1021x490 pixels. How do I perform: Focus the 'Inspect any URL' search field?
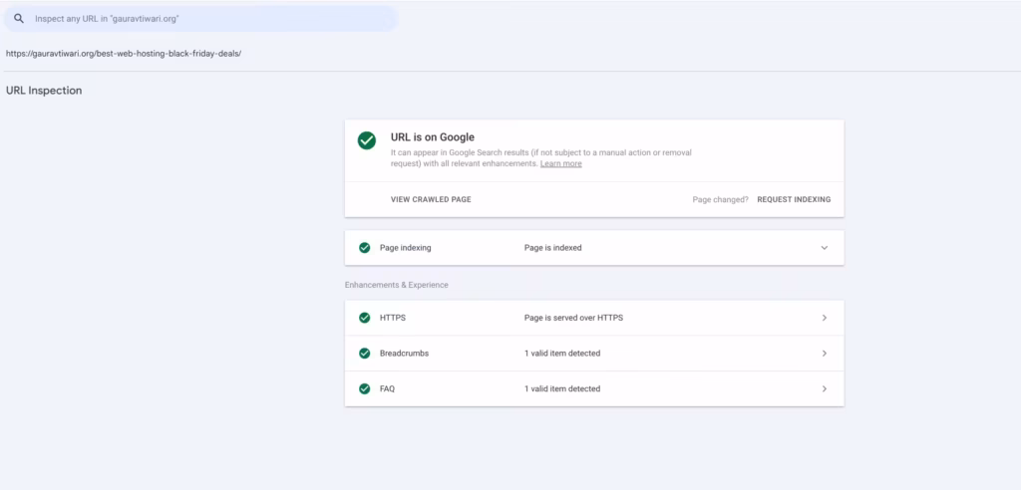coord(199,19)
